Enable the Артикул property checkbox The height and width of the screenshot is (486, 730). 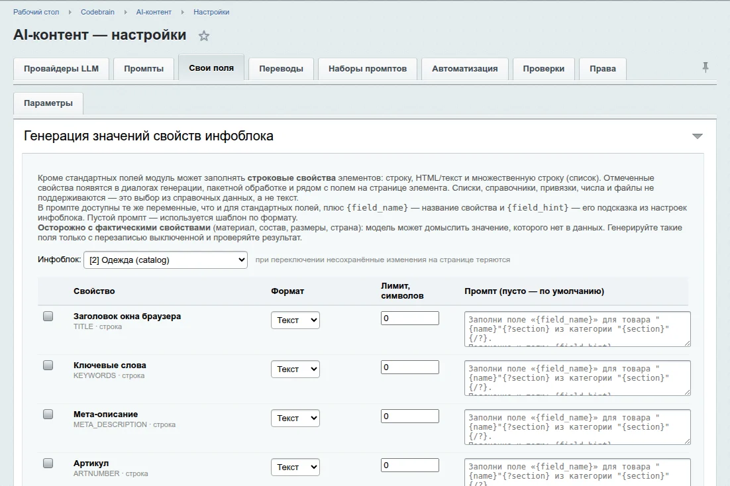tap(48, 463)
